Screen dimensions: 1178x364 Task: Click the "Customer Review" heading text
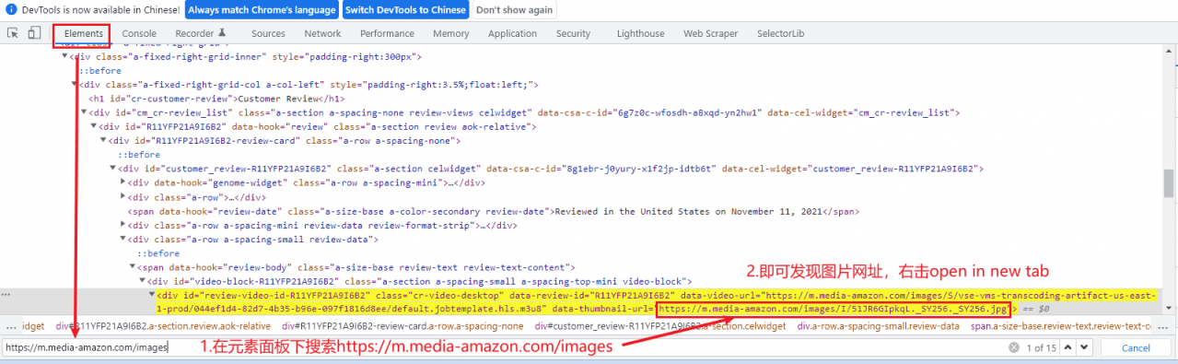pos(277,99)
